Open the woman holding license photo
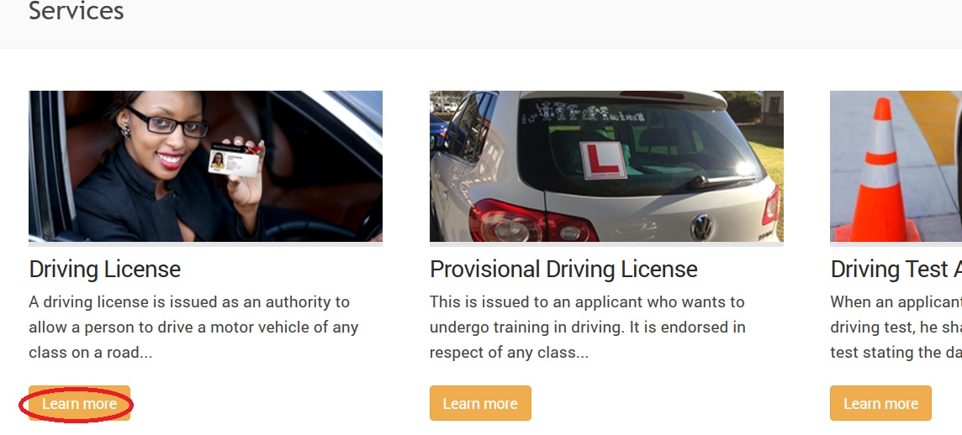962x435 pixels. [x=205, y=166]
